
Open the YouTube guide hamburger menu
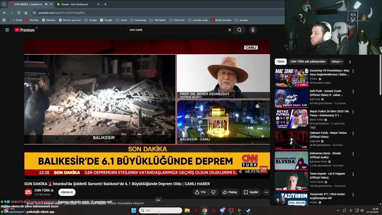pyautogui.click(x=7, y=30)
